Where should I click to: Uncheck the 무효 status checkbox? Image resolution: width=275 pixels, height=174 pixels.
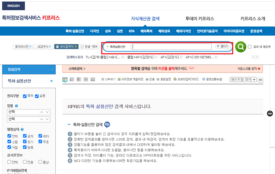[x=40, y=142]
